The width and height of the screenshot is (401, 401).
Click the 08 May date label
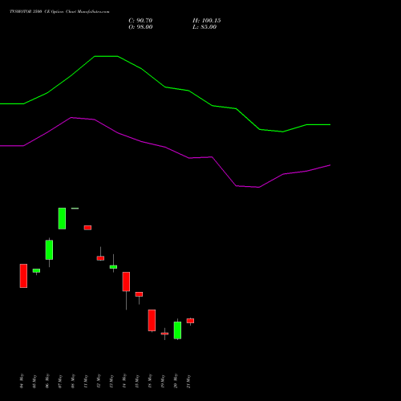click(x=73, y=381)
